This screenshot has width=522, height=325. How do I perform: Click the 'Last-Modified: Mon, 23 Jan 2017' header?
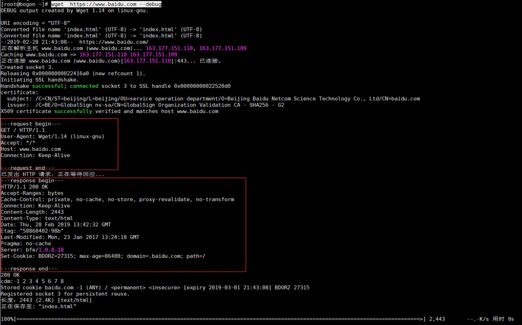(70, 237)
